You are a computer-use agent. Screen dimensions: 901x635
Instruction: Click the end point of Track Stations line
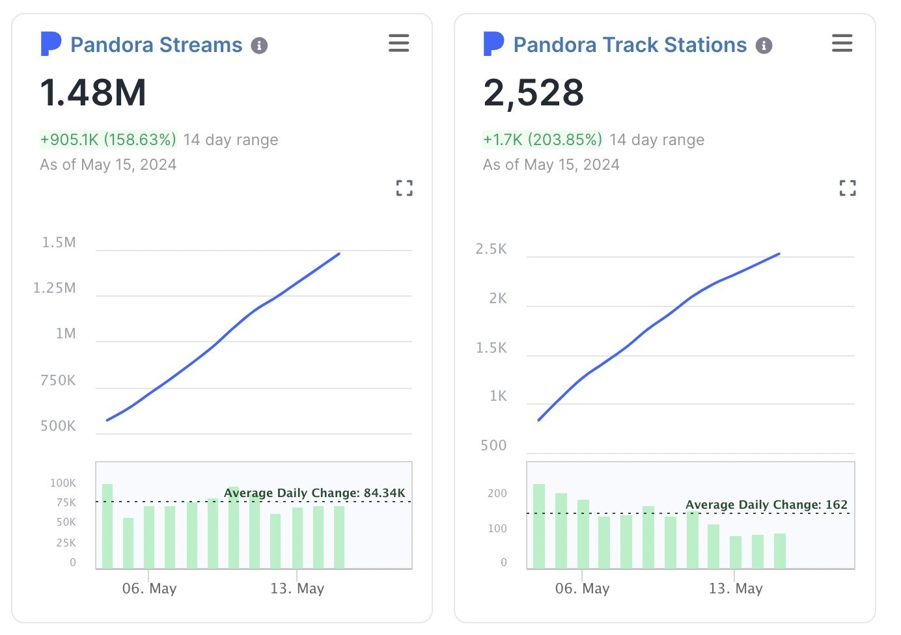point(779,254)
